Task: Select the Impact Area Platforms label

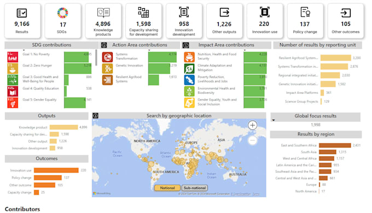Action: [302, 93]
